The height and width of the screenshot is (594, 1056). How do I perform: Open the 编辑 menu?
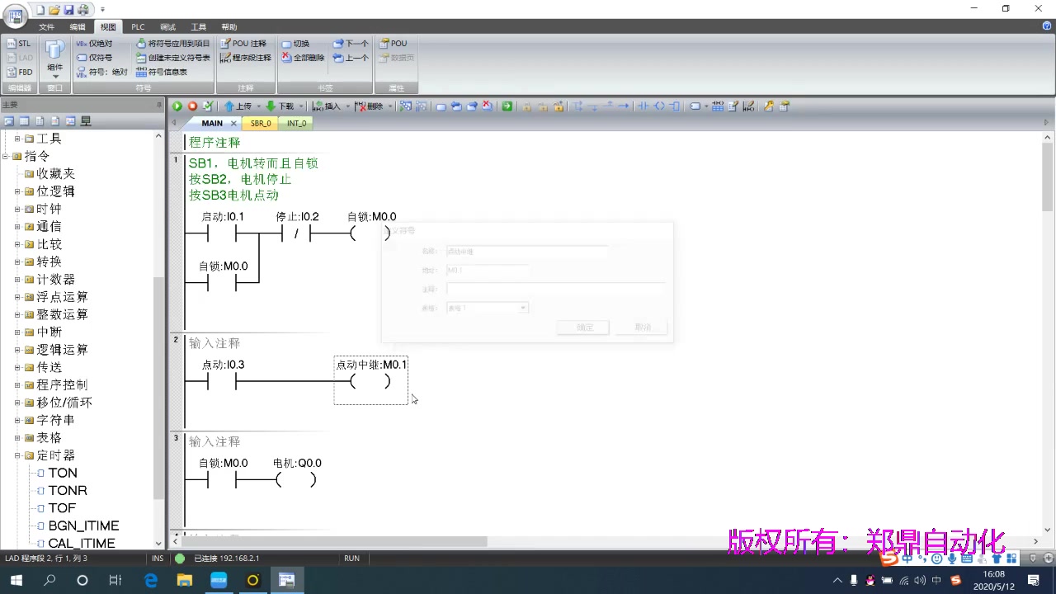pos(78,27)
